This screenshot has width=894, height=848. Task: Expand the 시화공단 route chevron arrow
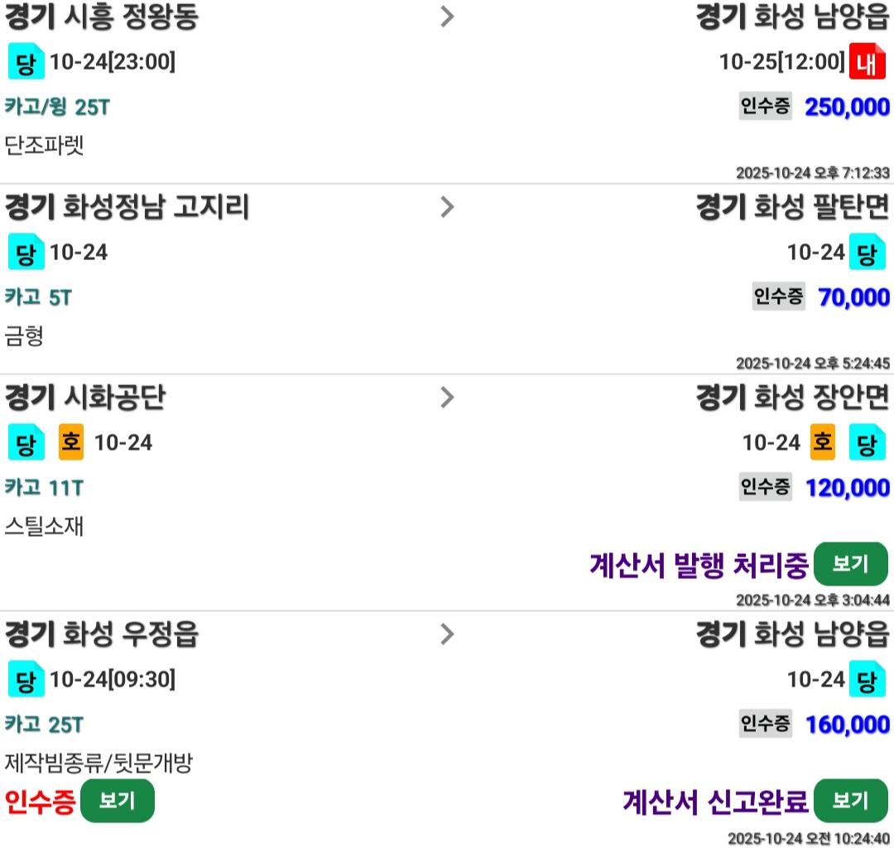[x=447, y=398]
